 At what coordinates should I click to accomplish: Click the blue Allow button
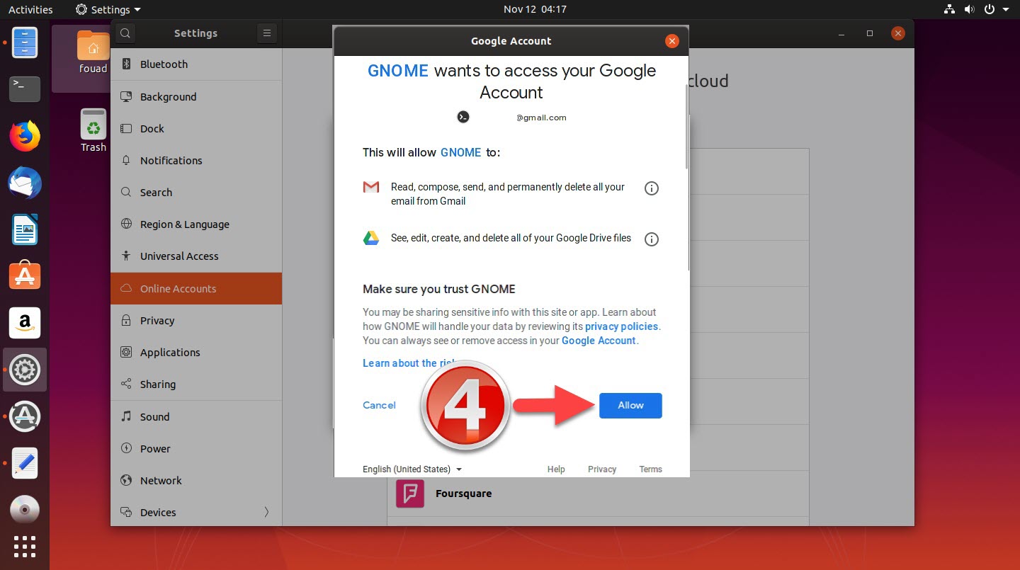630,405
